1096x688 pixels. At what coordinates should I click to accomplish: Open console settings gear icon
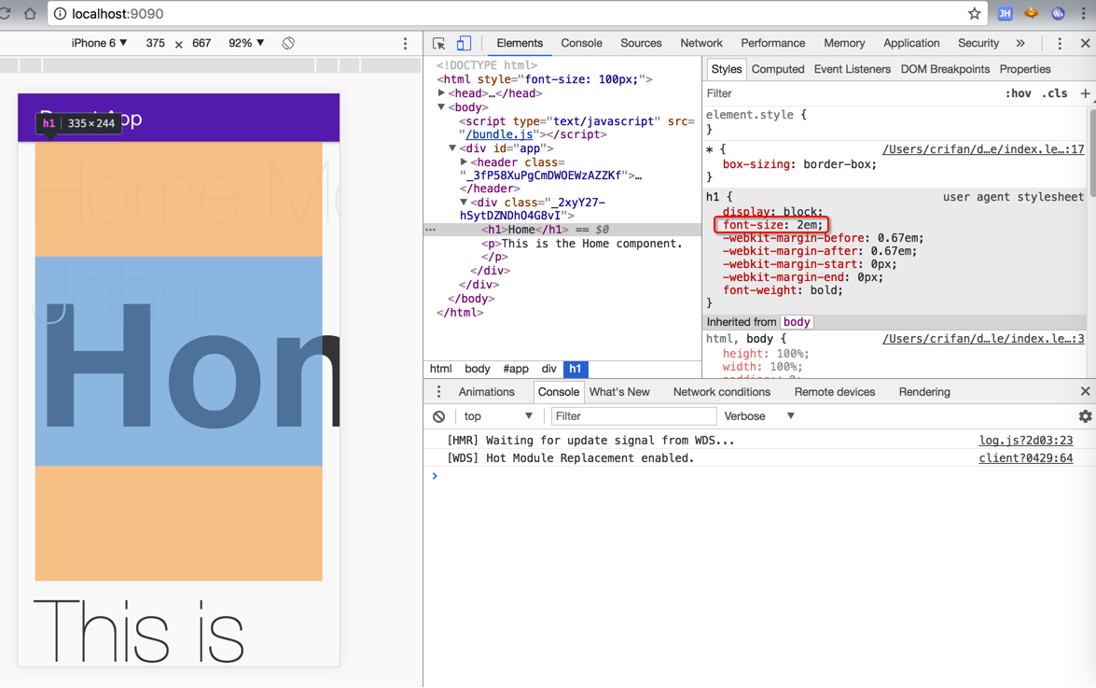(x=1085, y=416)
